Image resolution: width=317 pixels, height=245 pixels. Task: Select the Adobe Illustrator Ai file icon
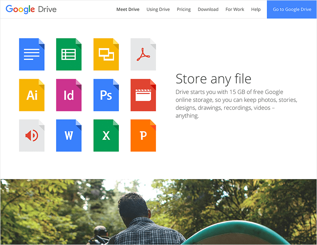(32, 95)
